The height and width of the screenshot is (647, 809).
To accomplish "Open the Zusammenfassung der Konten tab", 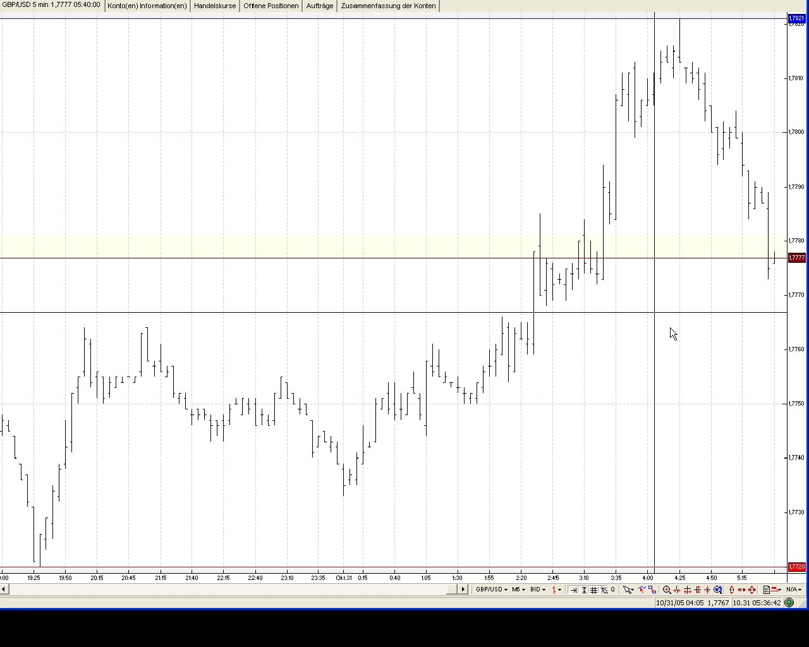I will pos(388,6).
